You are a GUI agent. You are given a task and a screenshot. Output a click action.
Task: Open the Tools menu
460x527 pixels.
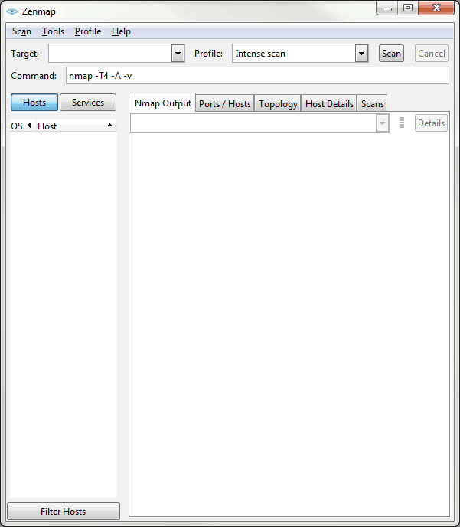[53, 31]
